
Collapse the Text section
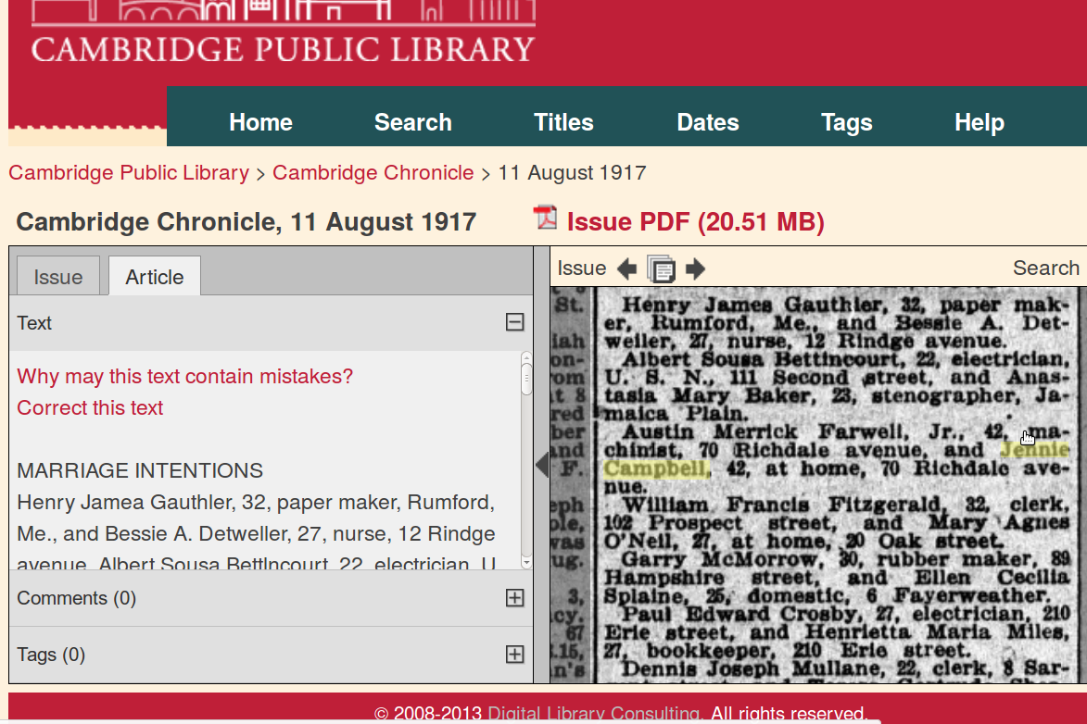pos(514,322)
